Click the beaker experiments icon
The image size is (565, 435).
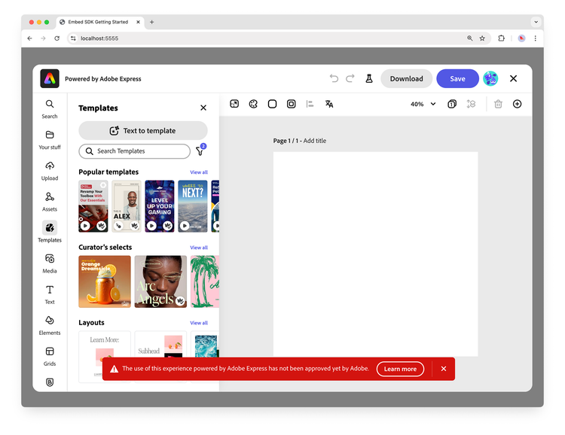click(x=369, y=78)
